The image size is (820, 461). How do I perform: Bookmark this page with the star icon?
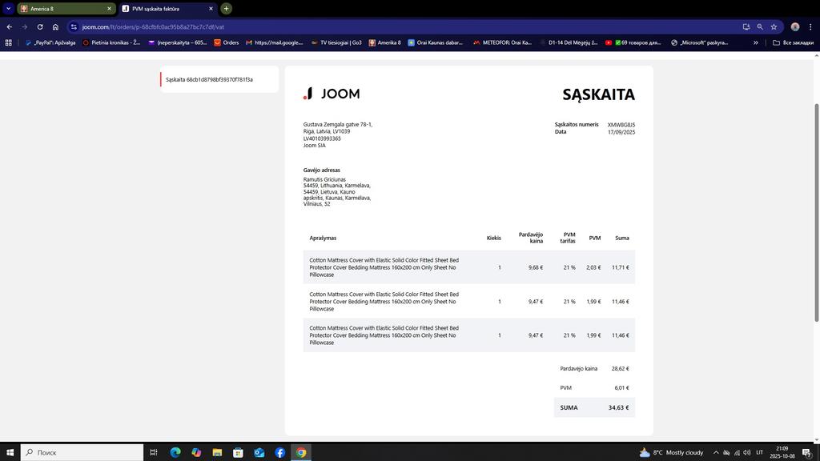pos(774,26)
